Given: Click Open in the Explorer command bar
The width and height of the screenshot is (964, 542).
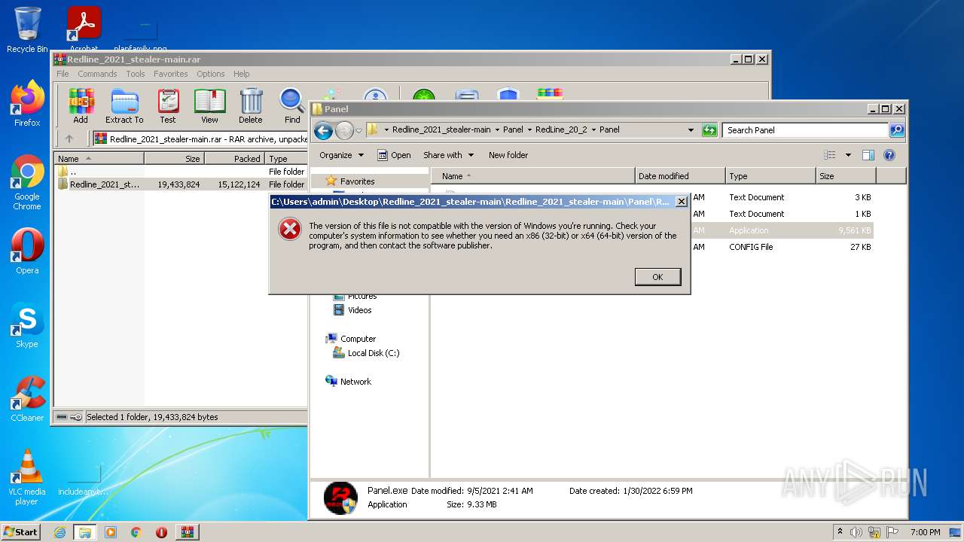Looking at the screenshot, I should click(394, 155).
